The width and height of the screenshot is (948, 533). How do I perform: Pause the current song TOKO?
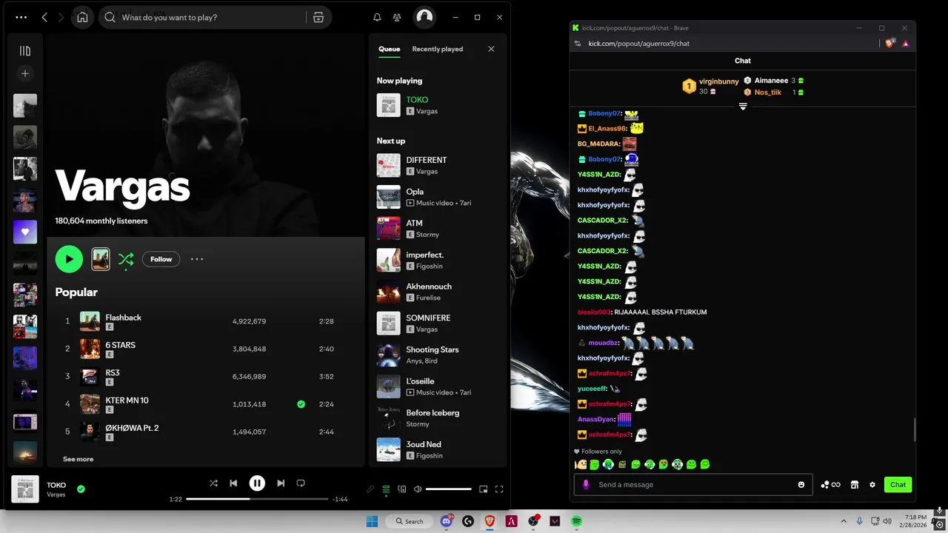click(x=257, y=483)
